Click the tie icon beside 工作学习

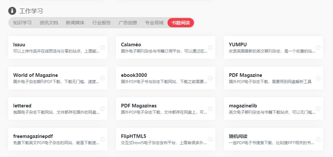pyautogui.click(x=12, y=11)
